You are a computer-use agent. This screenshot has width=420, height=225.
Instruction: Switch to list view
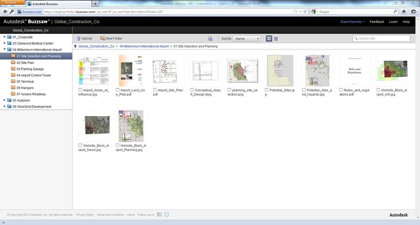(x=276, y=39)
